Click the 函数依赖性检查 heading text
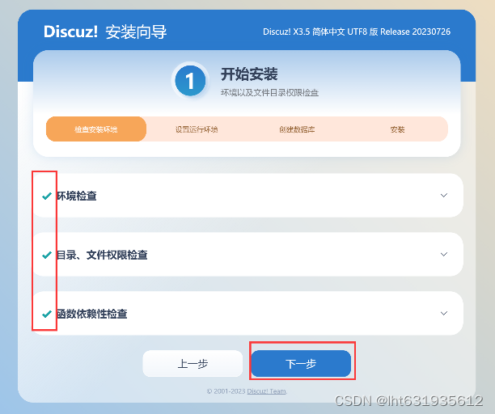Viewport: 495px width, 414px height. click(92, 314)
